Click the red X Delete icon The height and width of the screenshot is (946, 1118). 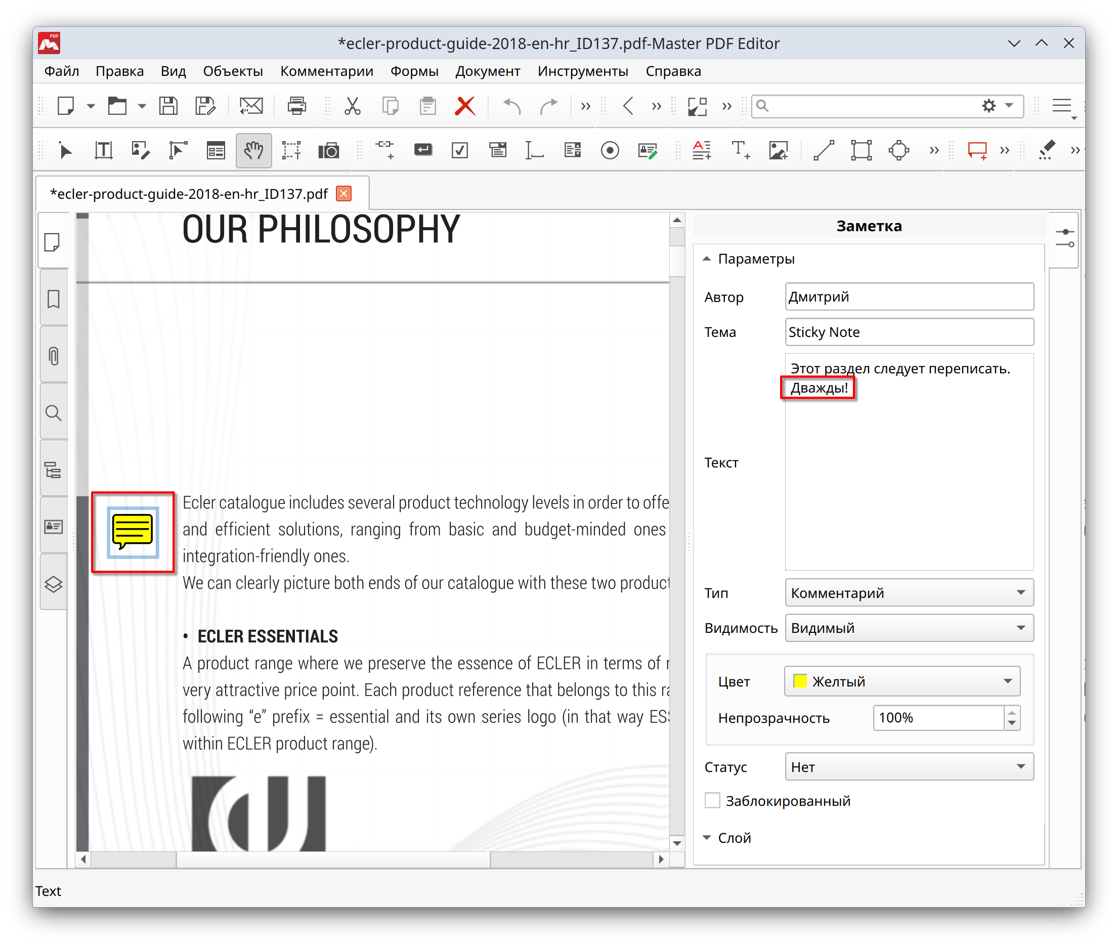coord(465,106)
